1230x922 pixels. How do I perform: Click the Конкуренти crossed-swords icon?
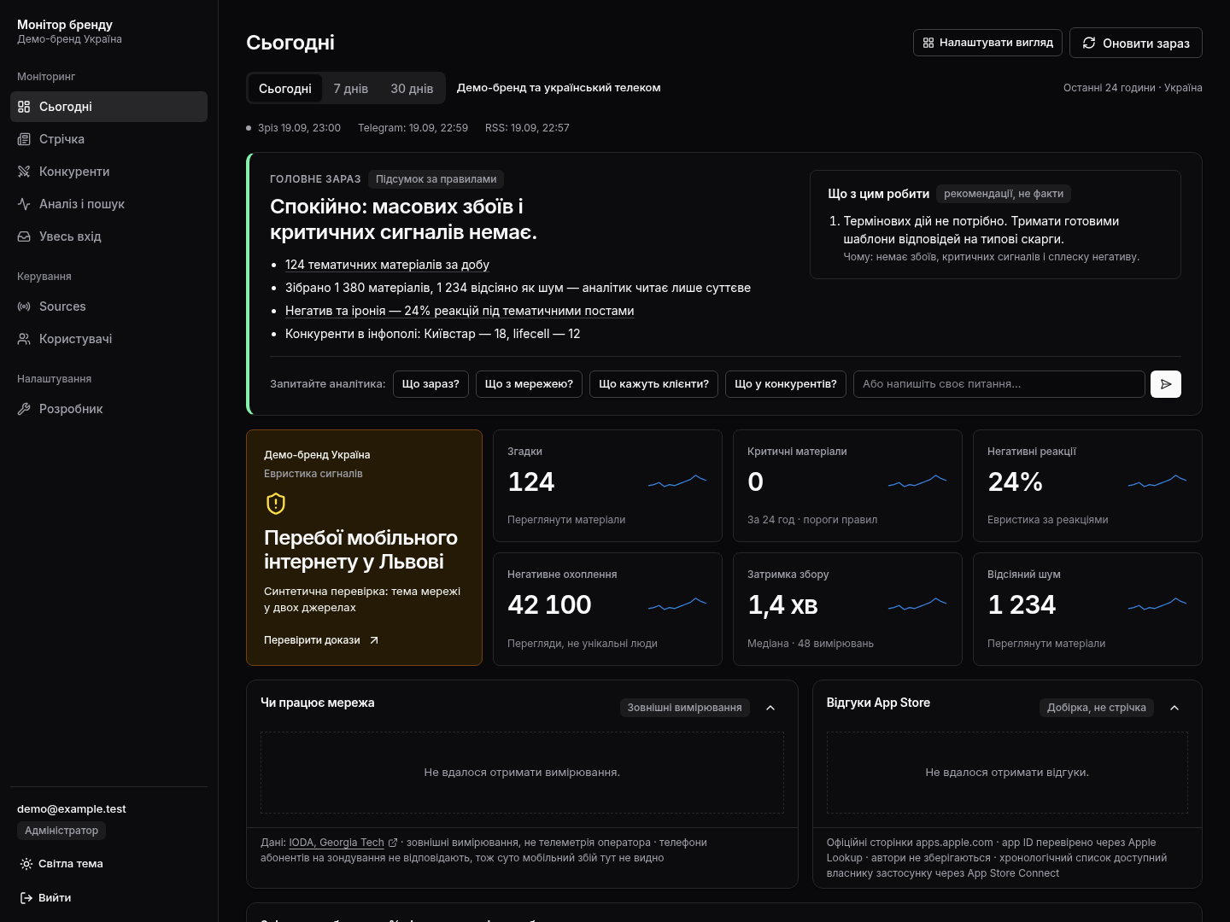click(x=24, y=172)
